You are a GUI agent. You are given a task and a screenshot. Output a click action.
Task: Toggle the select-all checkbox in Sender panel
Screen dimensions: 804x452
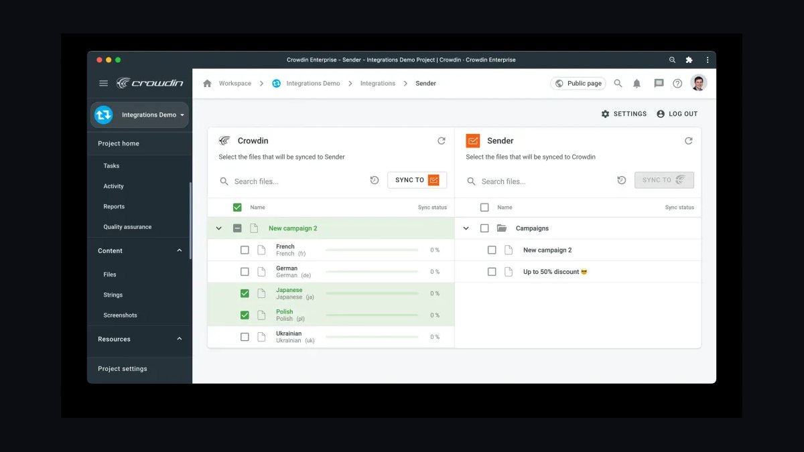pyautogui.click(x=484, y=208)
